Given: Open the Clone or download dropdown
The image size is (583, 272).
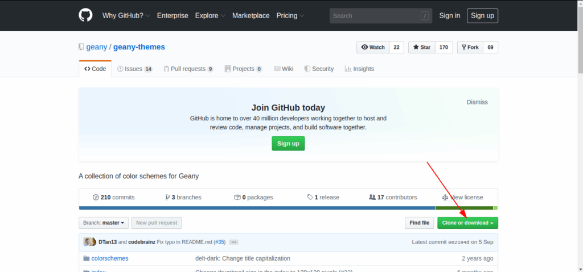Looking at the screenshot, I should tap(468, 223).
